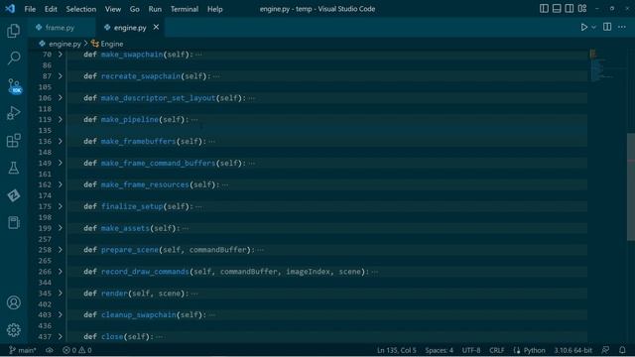Change the UTF-8 encoding setting

click(x=471, y=350)
